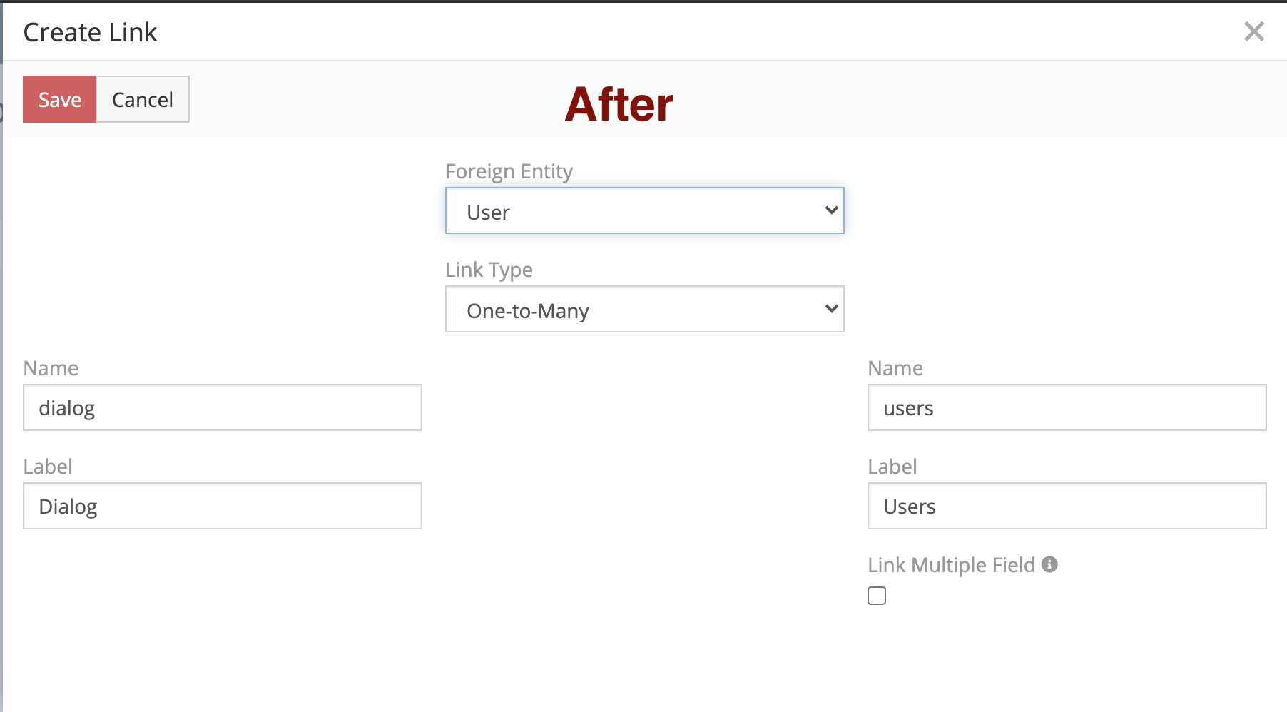Click the Link Multiple Field label text

point(951,565)
